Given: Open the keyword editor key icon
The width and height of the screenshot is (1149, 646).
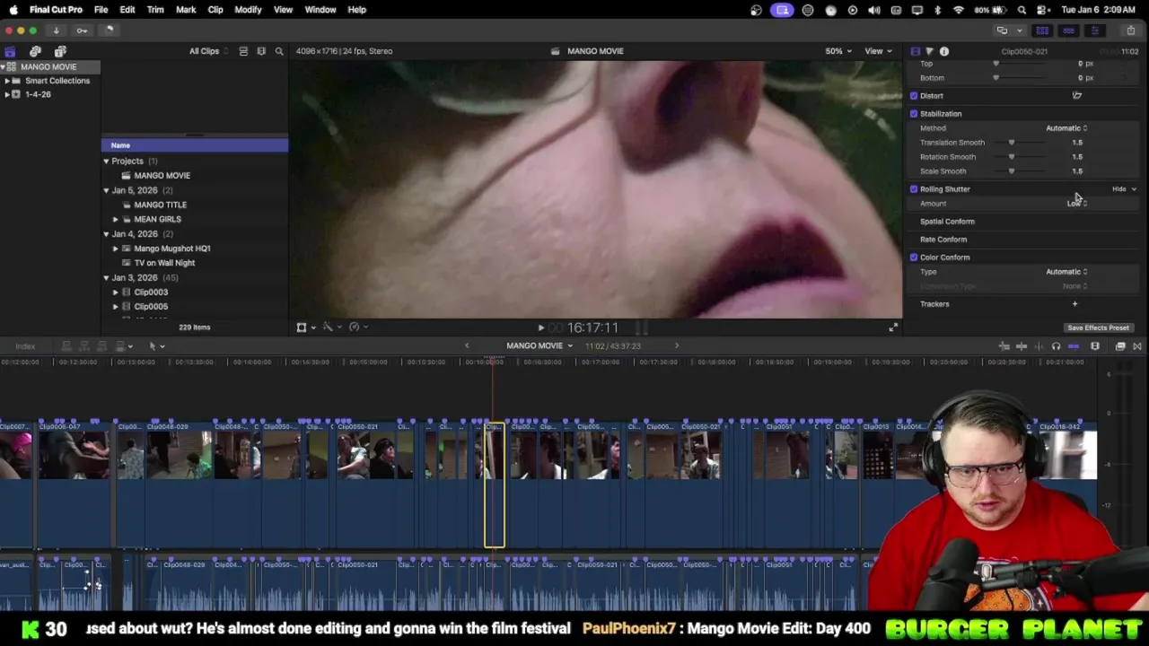Looking at the screenshot, I should pyautogui.click(x=82, y=31).
